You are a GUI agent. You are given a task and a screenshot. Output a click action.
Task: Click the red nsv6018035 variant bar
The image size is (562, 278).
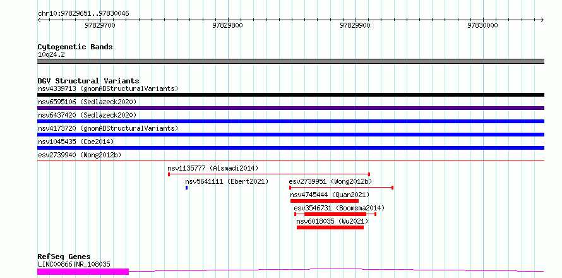(x=330, y=227)
